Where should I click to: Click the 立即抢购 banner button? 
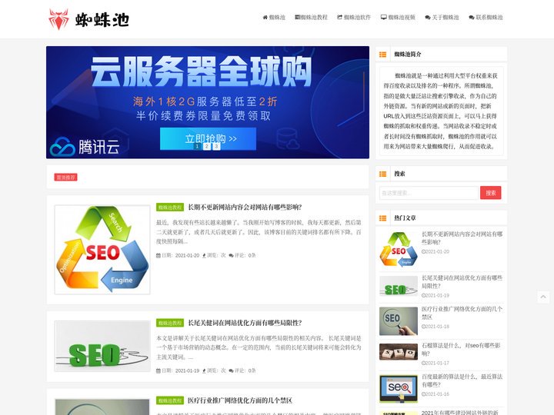[208, 138]
